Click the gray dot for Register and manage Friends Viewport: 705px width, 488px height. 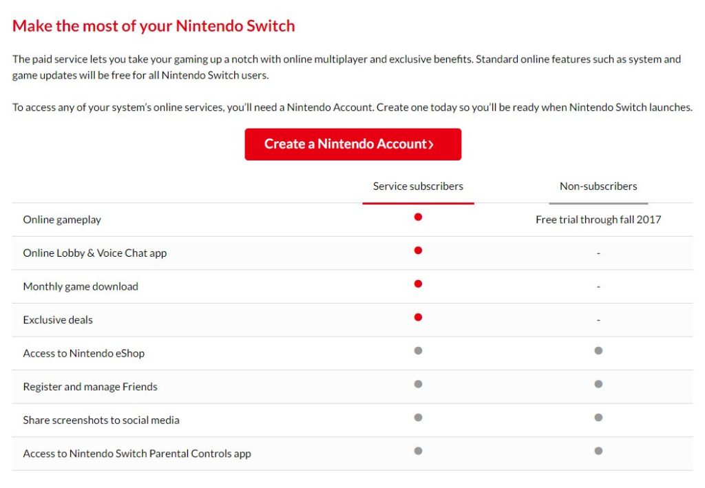[417, 383]
